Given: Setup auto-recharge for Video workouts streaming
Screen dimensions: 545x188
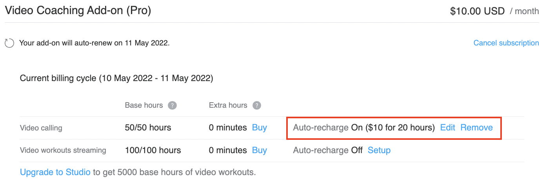Looking at the screenshot, I should (379, 150).
